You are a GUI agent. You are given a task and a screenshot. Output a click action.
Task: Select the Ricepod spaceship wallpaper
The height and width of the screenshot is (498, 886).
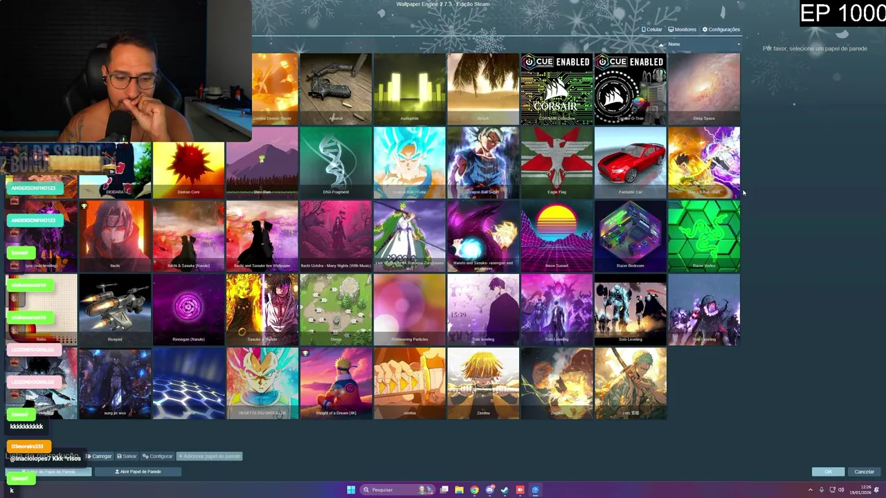[115, 310]
